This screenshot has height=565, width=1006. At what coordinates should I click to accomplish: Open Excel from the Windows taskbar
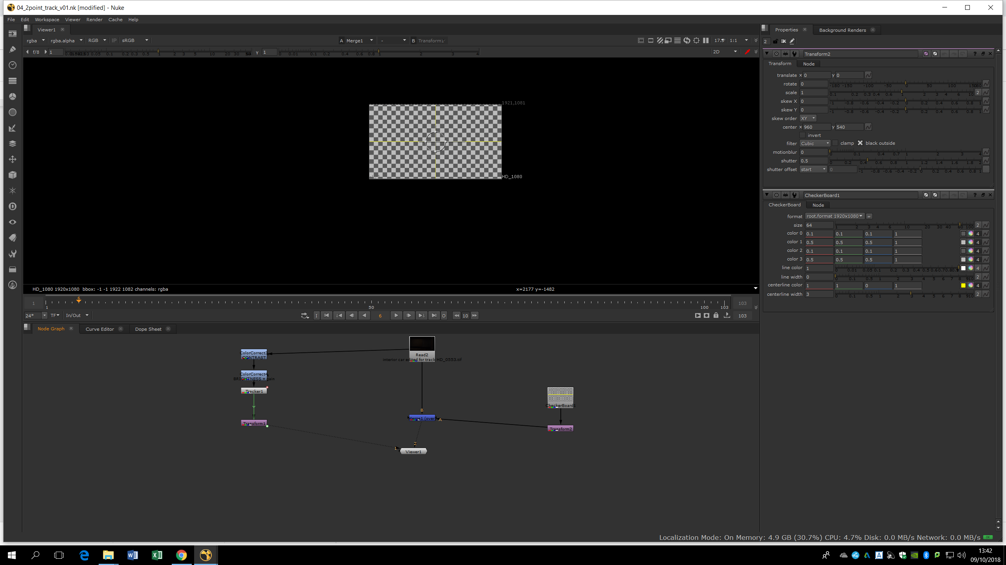click(x=157, y=555)
